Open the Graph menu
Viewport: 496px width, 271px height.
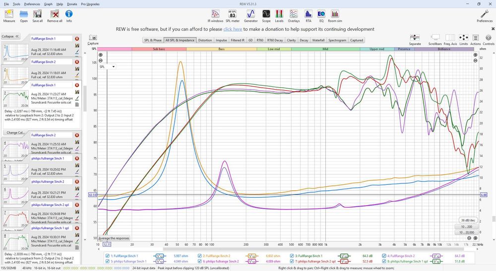pos(48,4)
